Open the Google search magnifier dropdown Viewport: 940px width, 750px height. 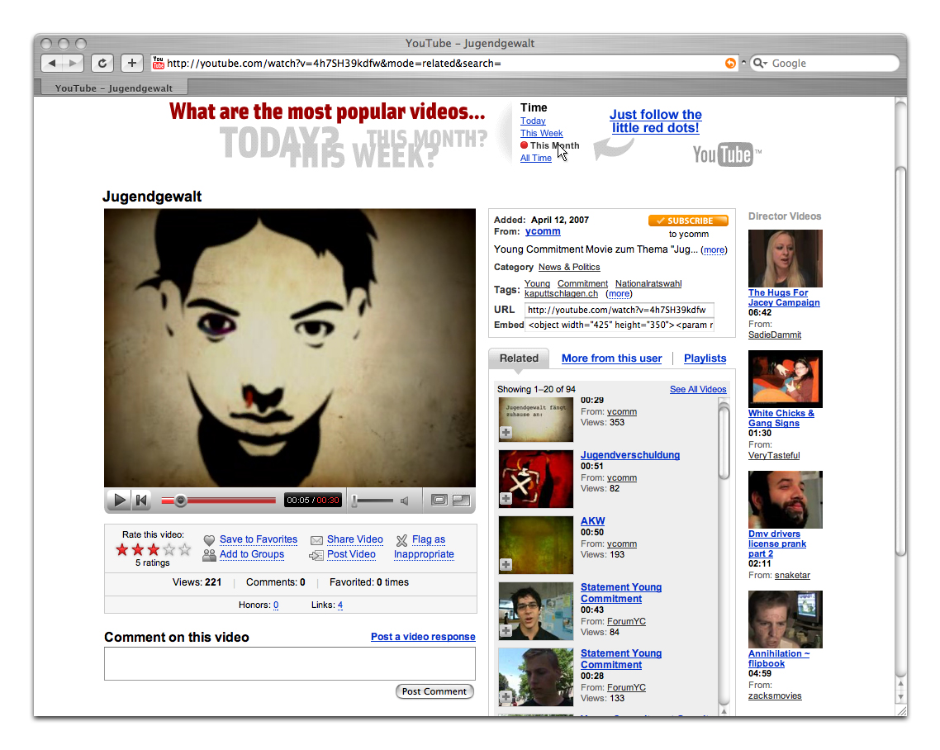[760, 63]
